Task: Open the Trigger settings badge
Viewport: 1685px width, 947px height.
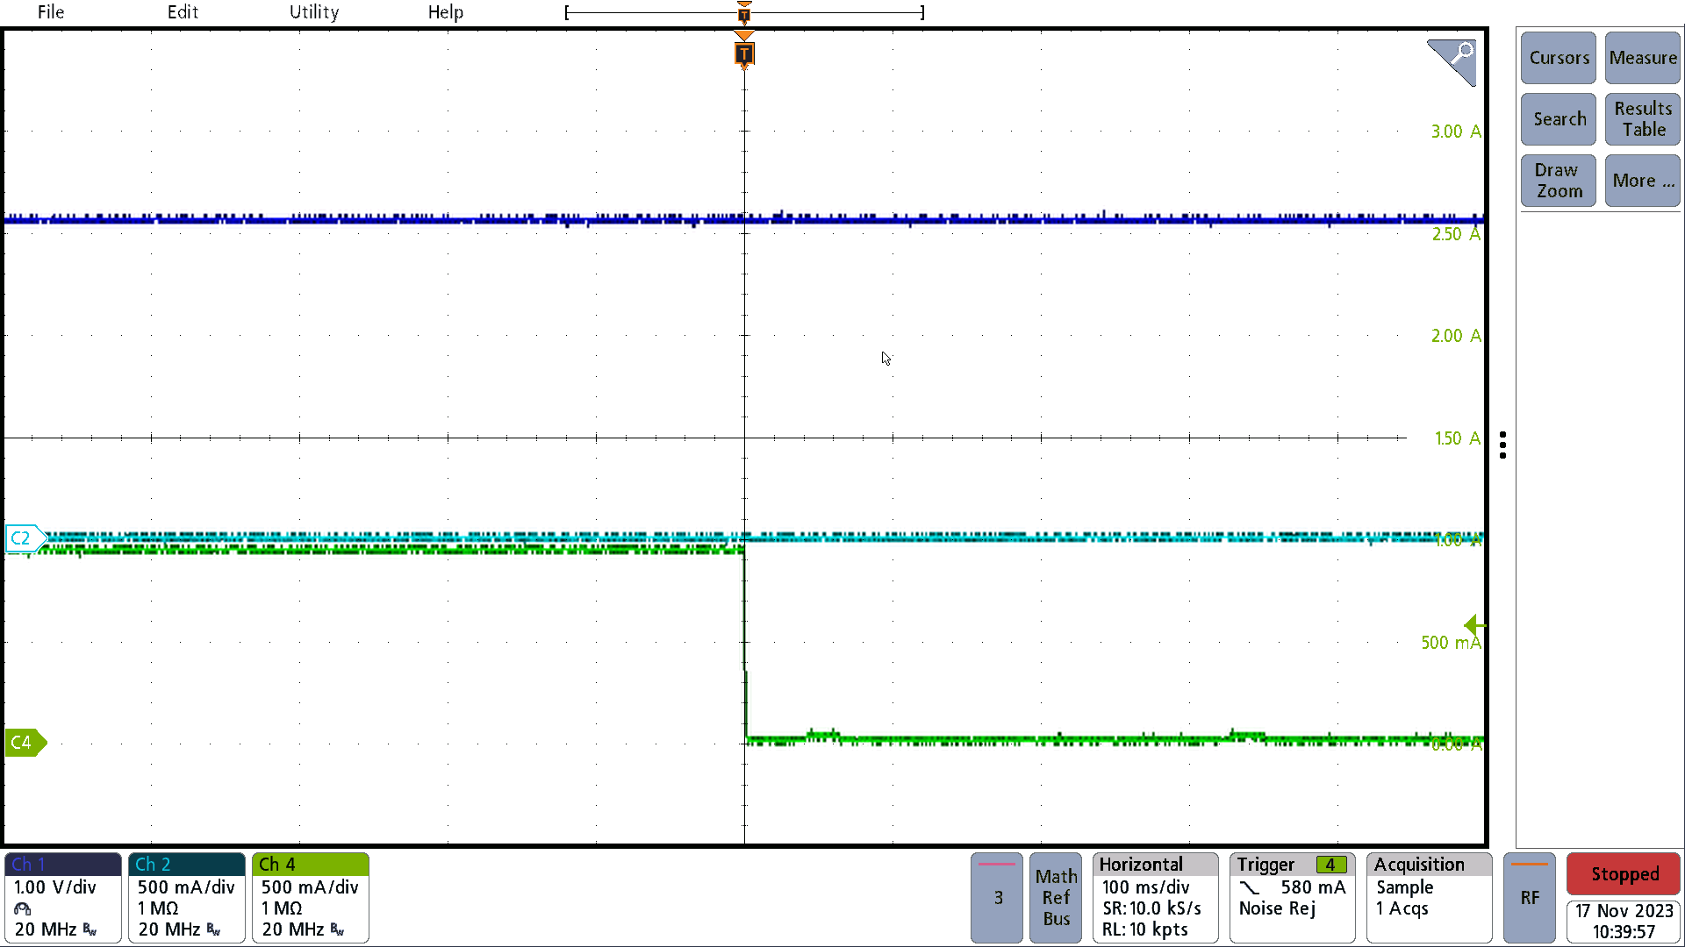Action: point(1292,898)
